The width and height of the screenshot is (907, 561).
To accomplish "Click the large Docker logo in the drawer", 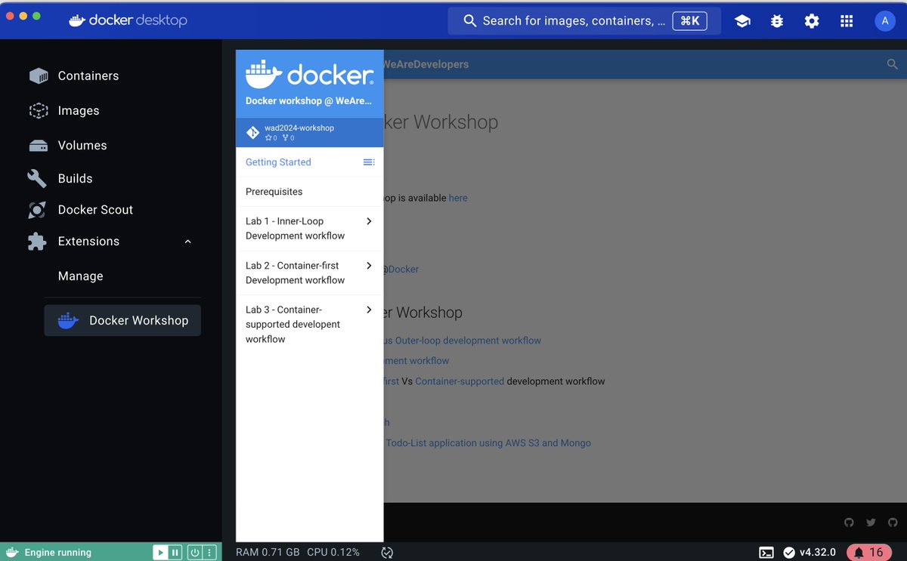I will [x=309, y=74].
